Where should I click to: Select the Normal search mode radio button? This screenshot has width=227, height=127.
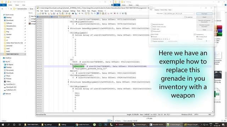point(152,37)
